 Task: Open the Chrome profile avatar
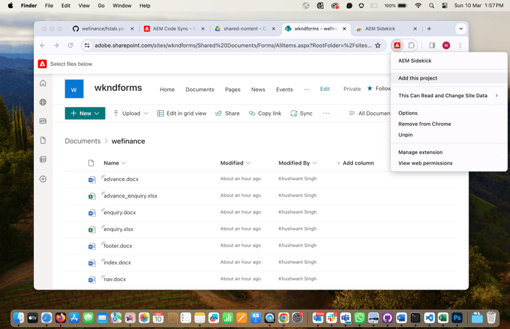[x=446, y=46]
